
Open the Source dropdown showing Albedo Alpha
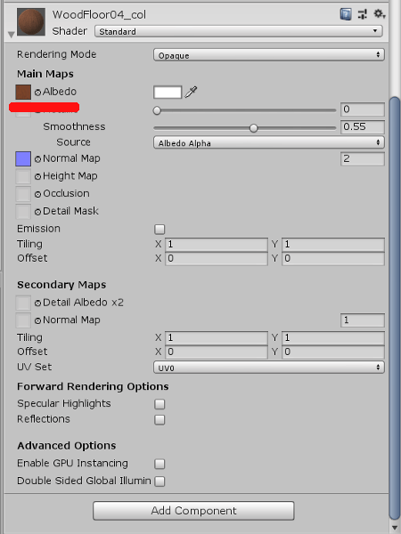(x=269, y=142)
